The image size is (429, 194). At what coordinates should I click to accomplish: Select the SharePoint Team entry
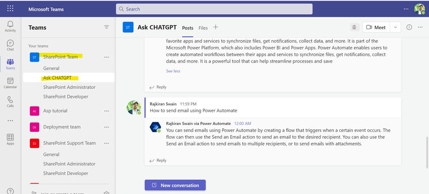tap(61, 57)
